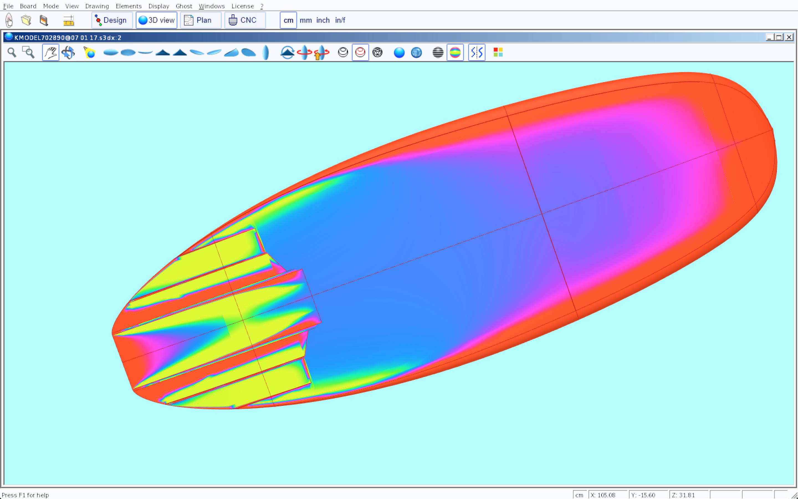Select the magnifier zoom tool
Image resolution: width=798 pixels, height=499 pixels.
pyautogui.click(x=12, y=52)
